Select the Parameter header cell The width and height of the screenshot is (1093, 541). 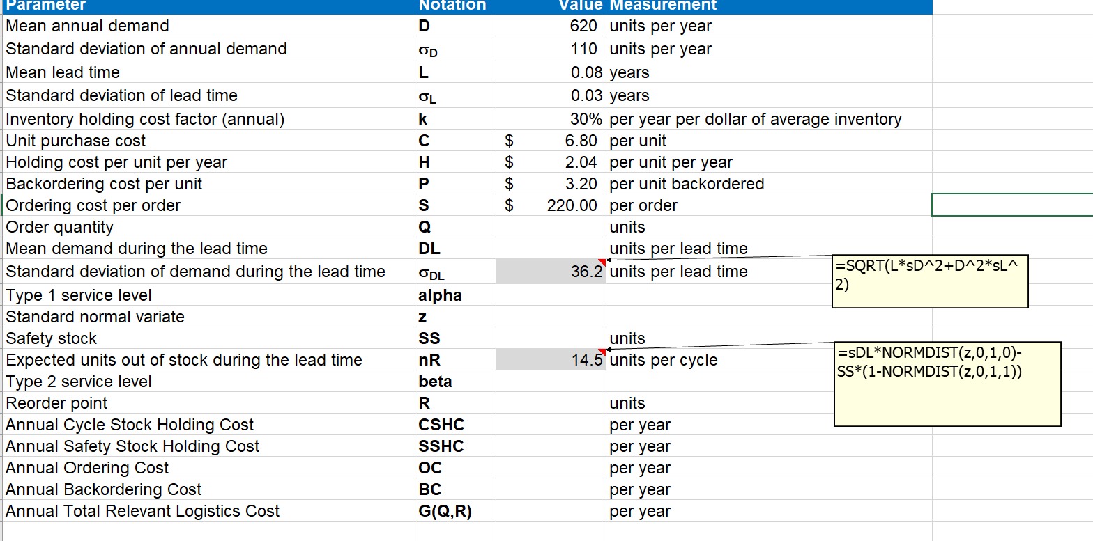[208, 6]
